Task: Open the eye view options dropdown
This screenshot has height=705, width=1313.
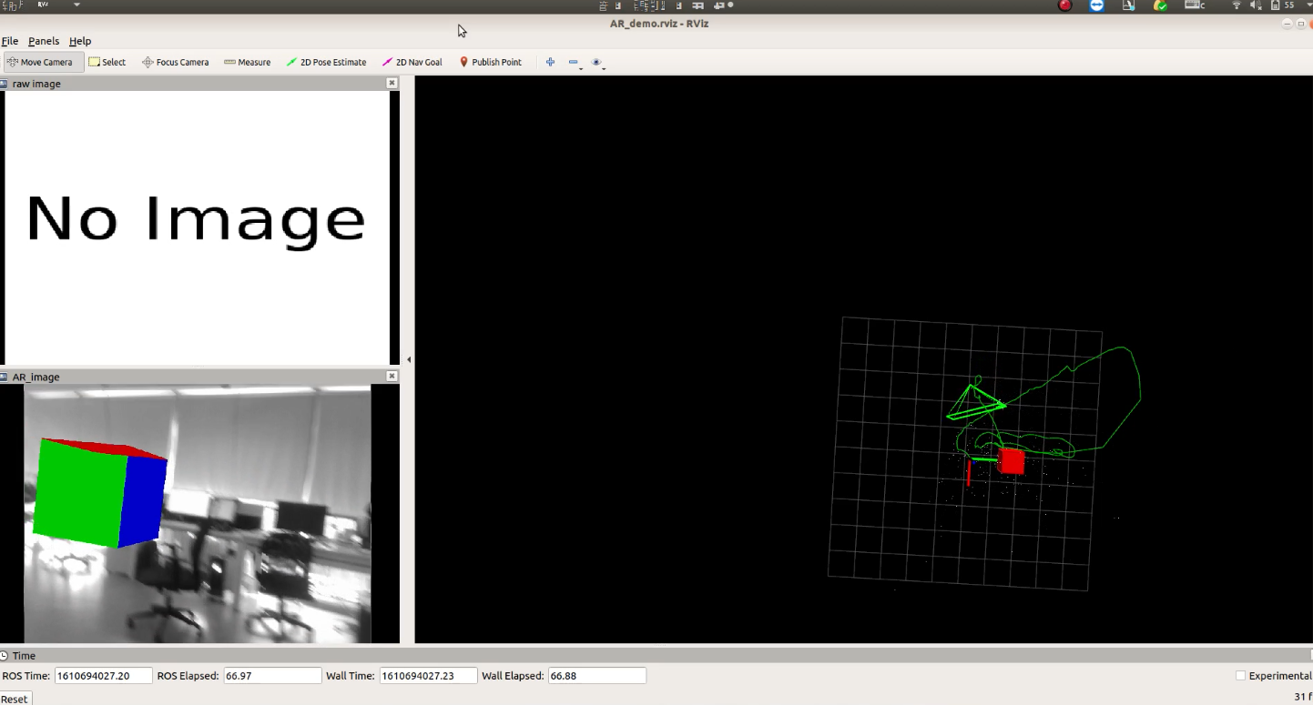Action: tap(597, 63)
